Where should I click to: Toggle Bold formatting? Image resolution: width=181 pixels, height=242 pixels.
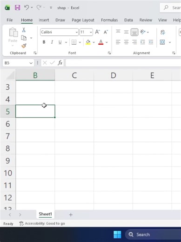(44, 42)
